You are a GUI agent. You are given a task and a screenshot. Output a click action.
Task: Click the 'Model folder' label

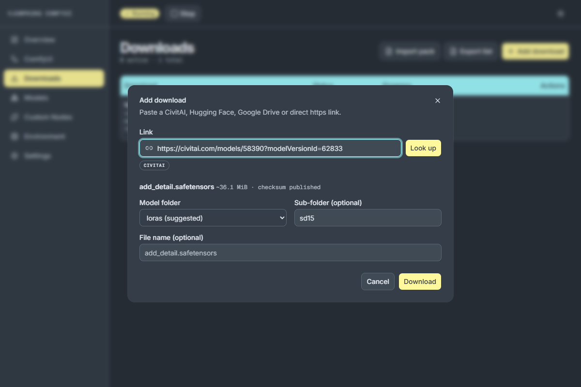(160, 203)
